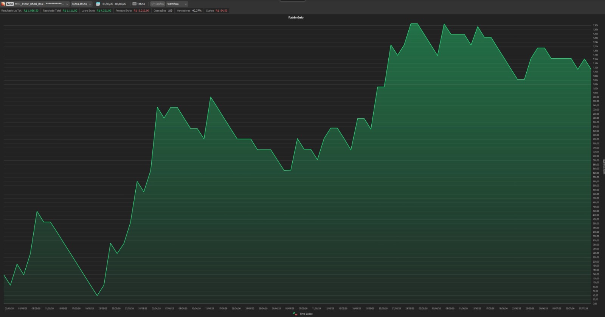Click the date range 01/03/26 - 08/07/26
The height and width of the screenshot is (317, 605).
pyautogui.click(x=114, y=4)
